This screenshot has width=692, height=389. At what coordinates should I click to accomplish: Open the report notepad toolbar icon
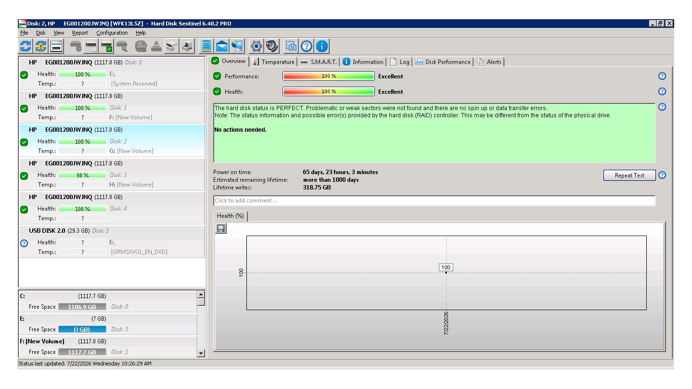point(206,46)
